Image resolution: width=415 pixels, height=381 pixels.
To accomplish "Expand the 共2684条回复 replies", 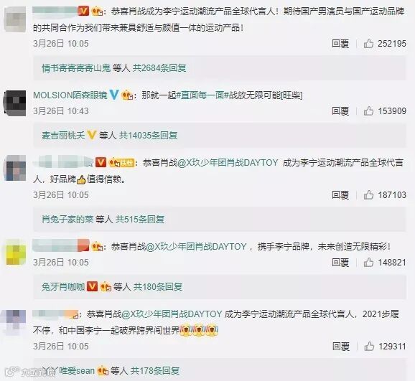I will [159, 68].
